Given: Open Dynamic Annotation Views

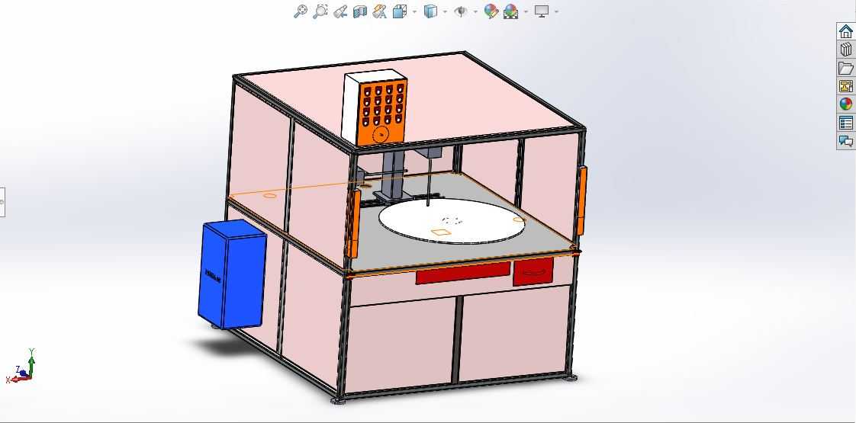Looking at the screenshot, I should (x=379, y=11).
